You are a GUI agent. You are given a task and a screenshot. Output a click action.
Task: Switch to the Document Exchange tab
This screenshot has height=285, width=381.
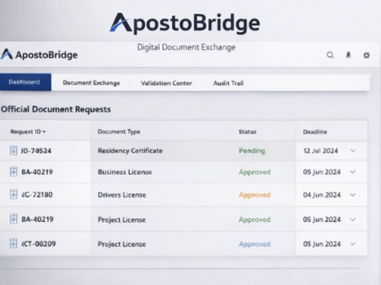coord(91,83)
